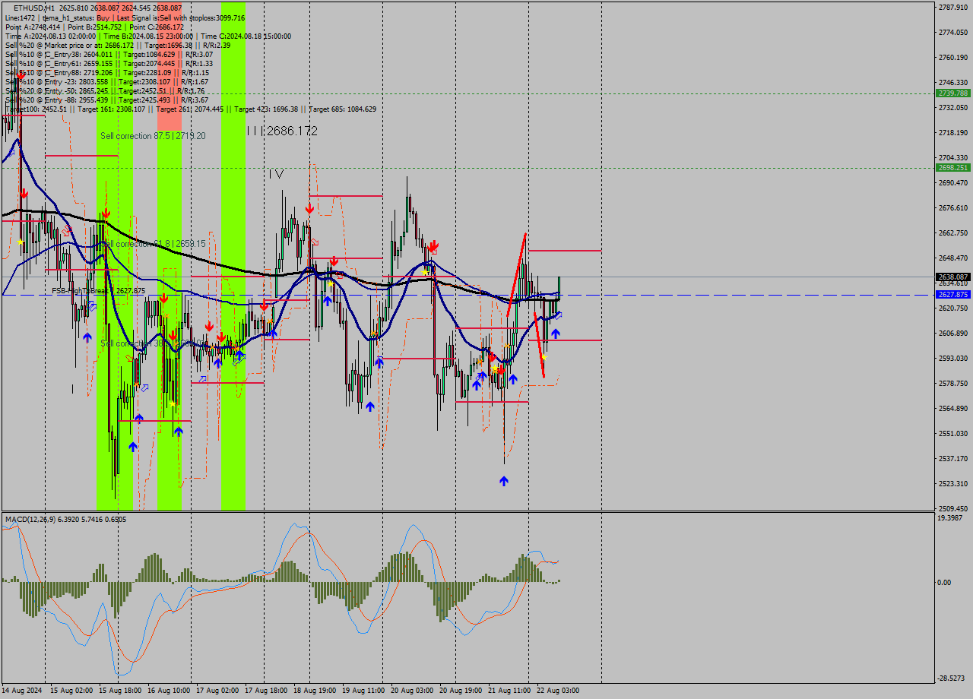The width and height of the screenshot is (973, 699).
Task: Select the '21 Aug 11:00' time label
Action: [509, 691]
